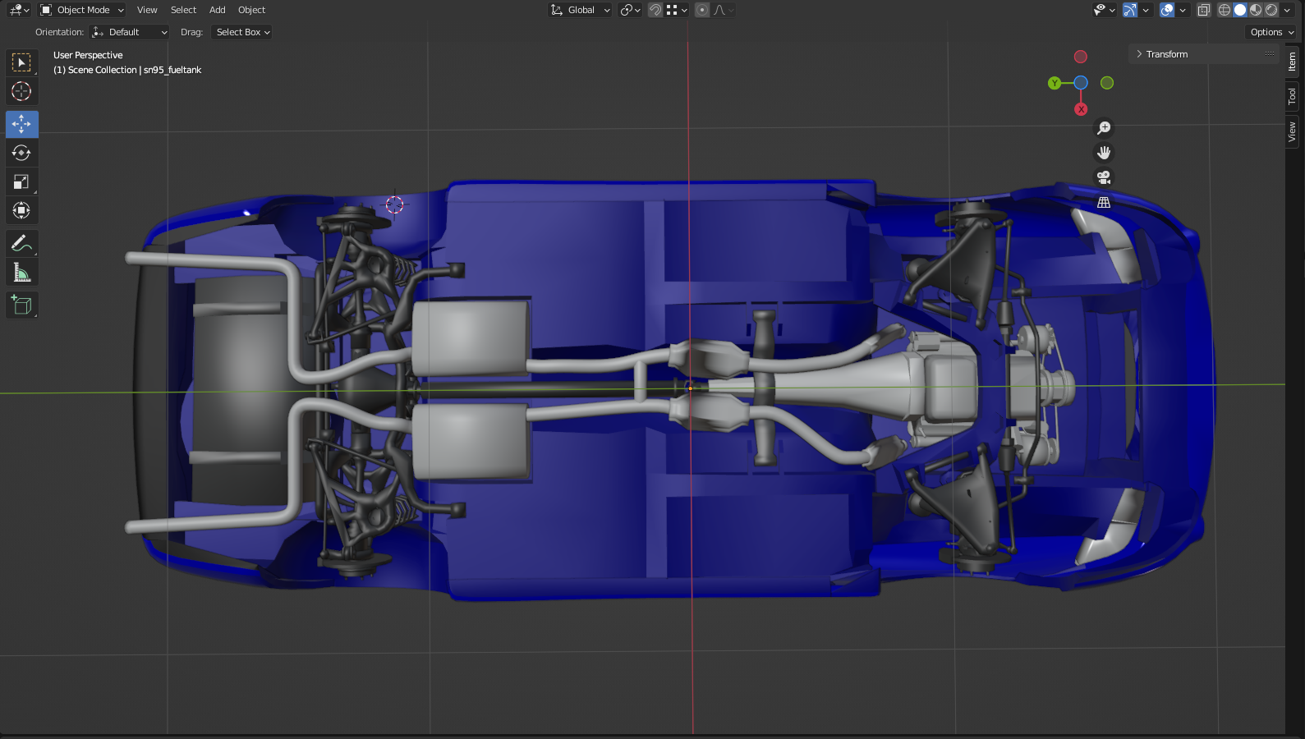Click the camera view icon
The image size is (1305, 739).
(x=1104, y=177)
